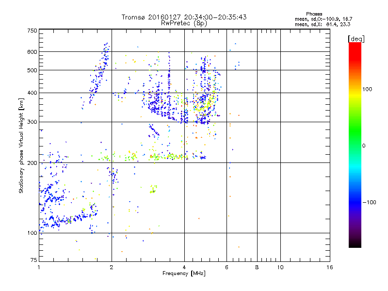Click the x-axis tick label '10'
388x291 pixels.
click(280, 267)
